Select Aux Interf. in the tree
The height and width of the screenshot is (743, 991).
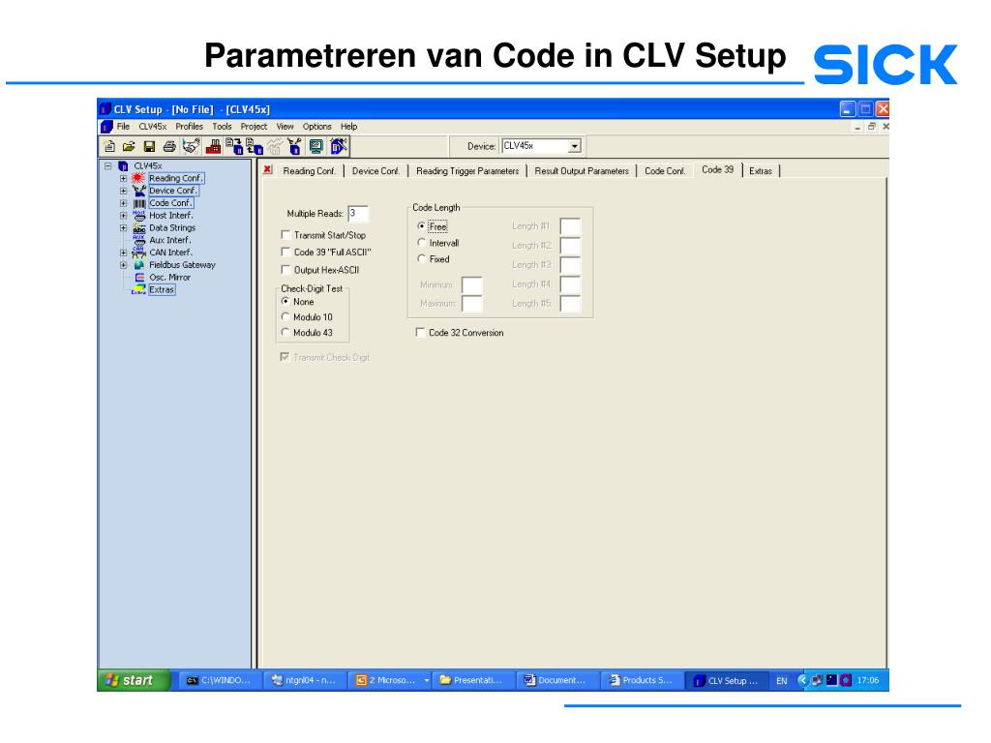pos(170,240)
